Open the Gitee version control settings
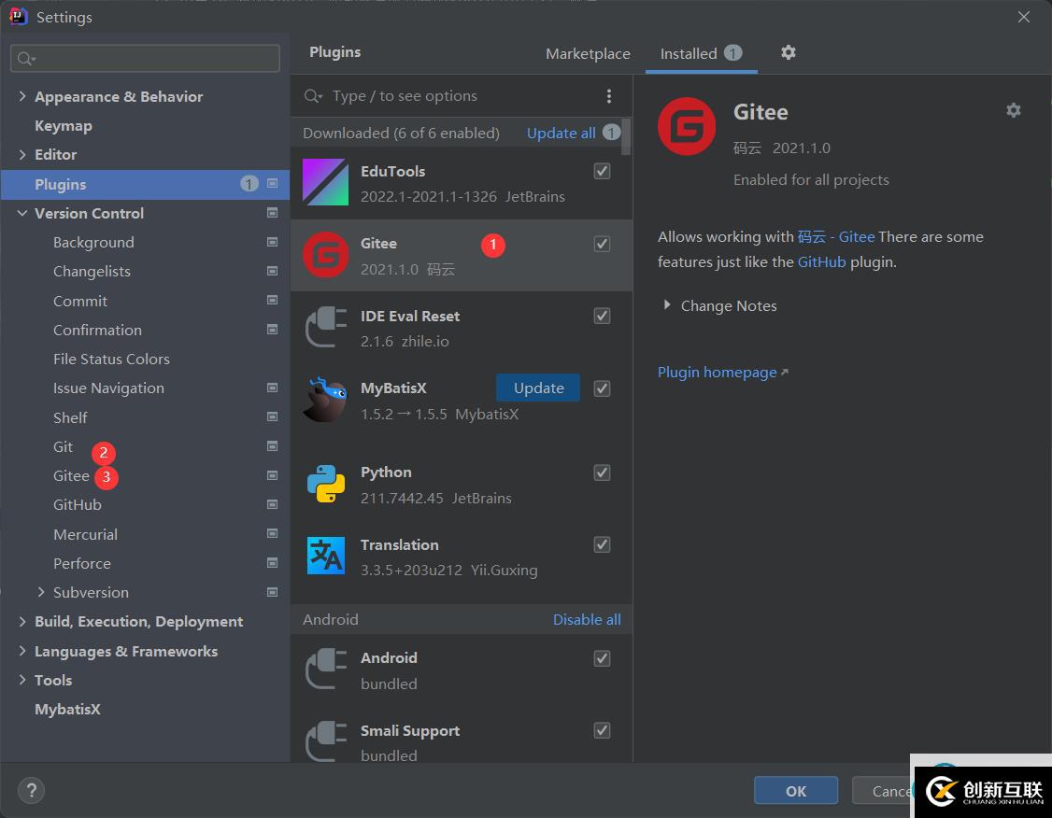This screenshot has width=1052, height=818. (x=71, y=475)
